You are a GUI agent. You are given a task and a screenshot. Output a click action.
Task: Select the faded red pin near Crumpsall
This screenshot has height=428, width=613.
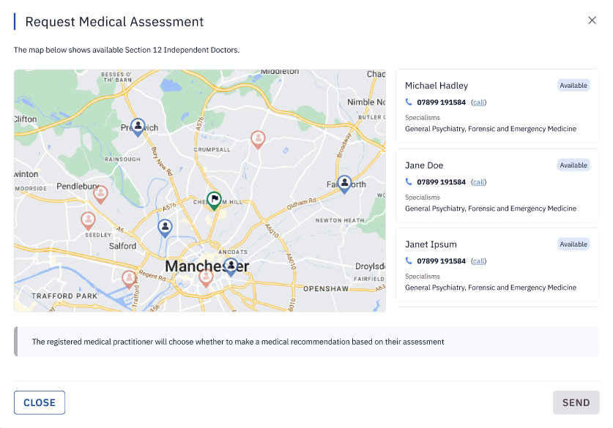[258, 140]
